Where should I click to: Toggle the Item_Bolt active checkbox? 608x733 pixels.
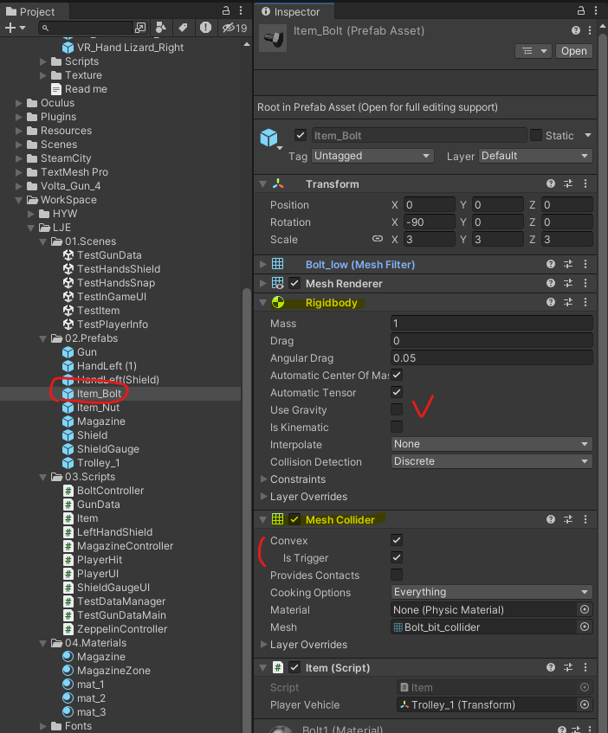click(301, 136)
